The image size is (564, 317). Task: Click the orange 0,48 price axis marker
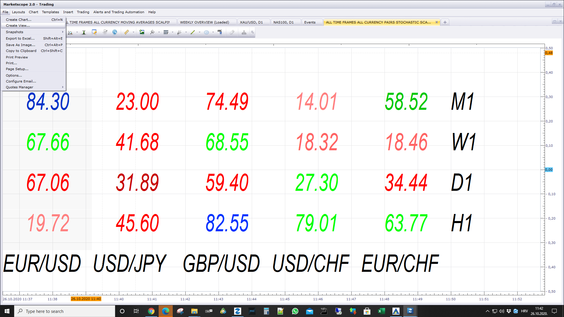coord(549,53)
